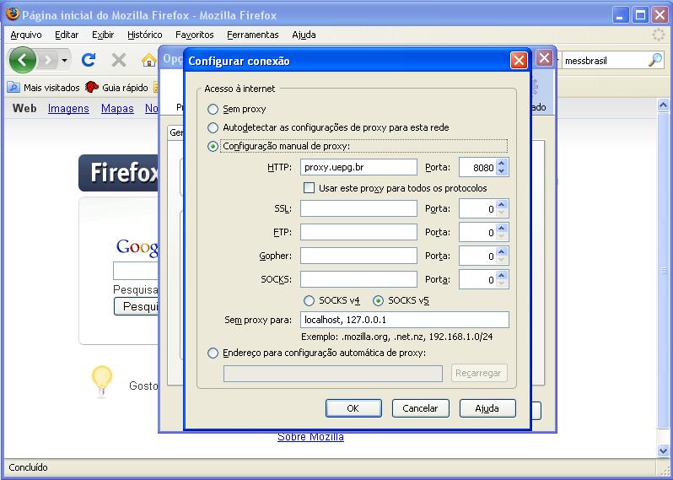The height and width of the screenshot is (480, 673).
Task: Click the FTP Porta field showing 0
Action: 477,232
